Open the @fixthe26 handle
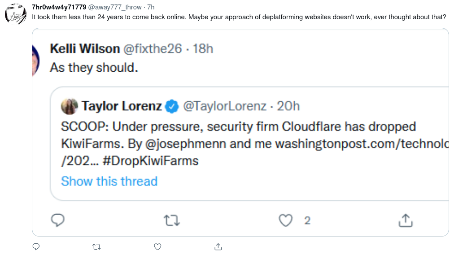 [153, 48]
